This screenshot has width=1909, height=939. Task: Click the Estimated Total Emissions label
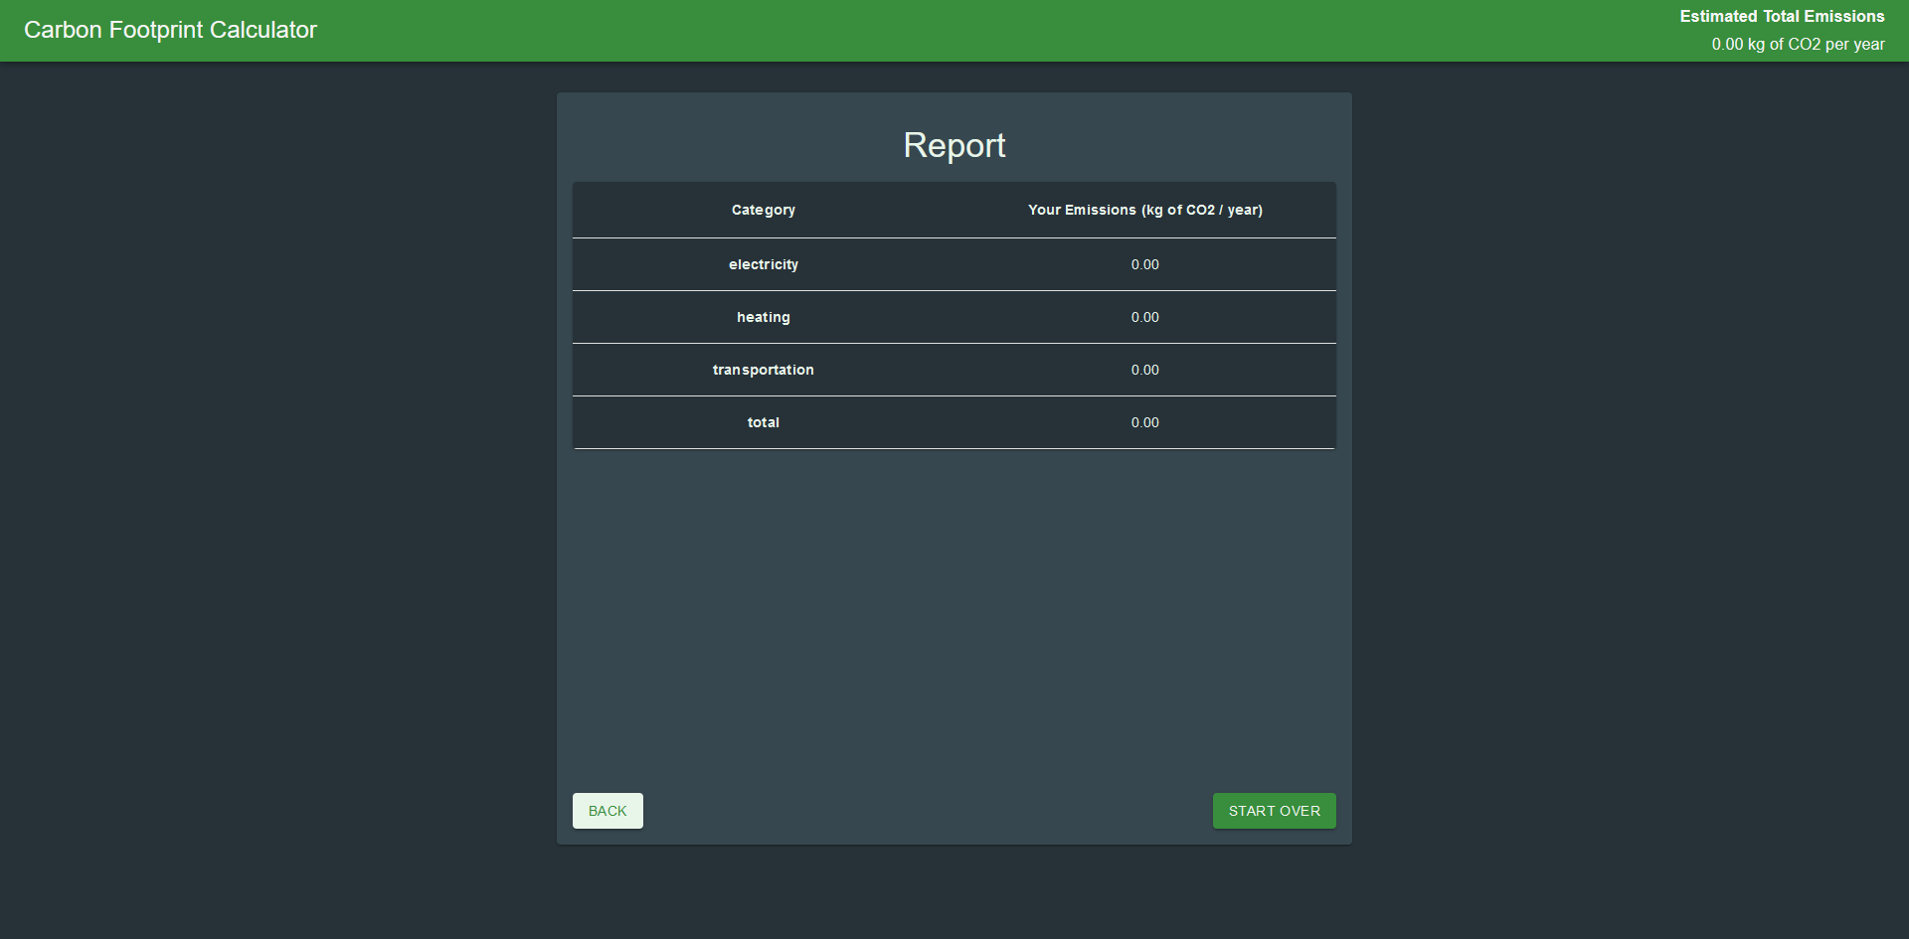point(1781,16)
